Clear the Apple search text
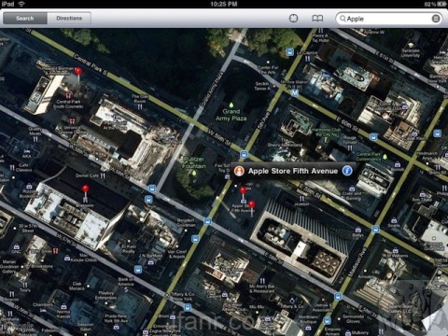 coord(436,19)
